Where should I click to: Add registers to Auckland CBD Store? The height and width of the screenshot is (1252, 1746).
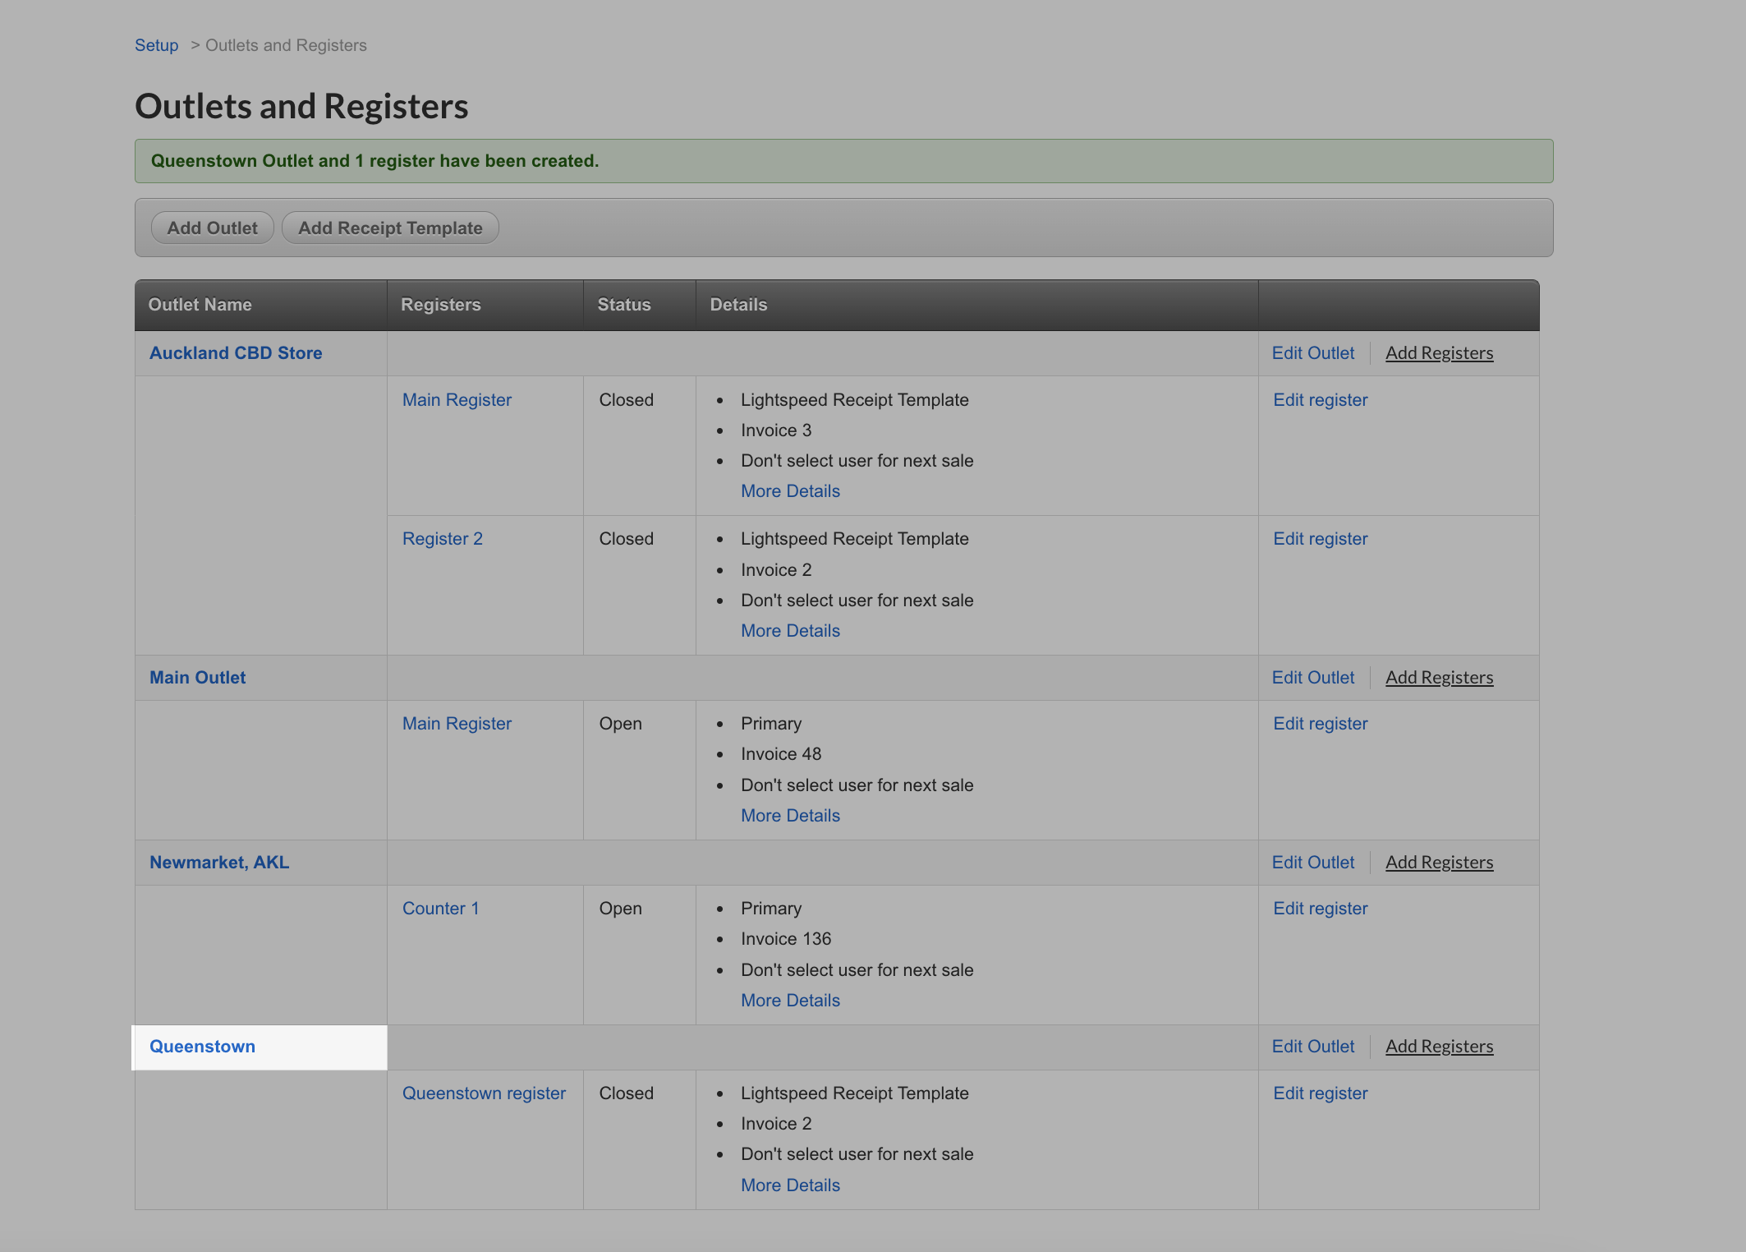pyautogui.click(x=1439, y=353)
